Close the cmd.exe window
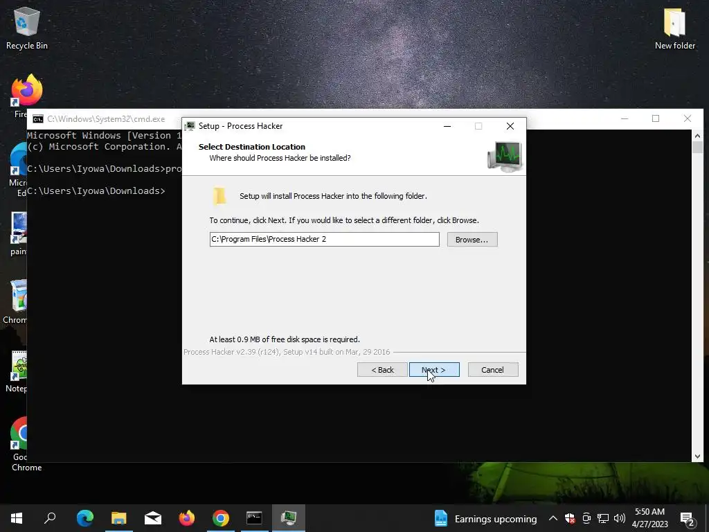The image size is (709, 532). [x=688, y=118]
